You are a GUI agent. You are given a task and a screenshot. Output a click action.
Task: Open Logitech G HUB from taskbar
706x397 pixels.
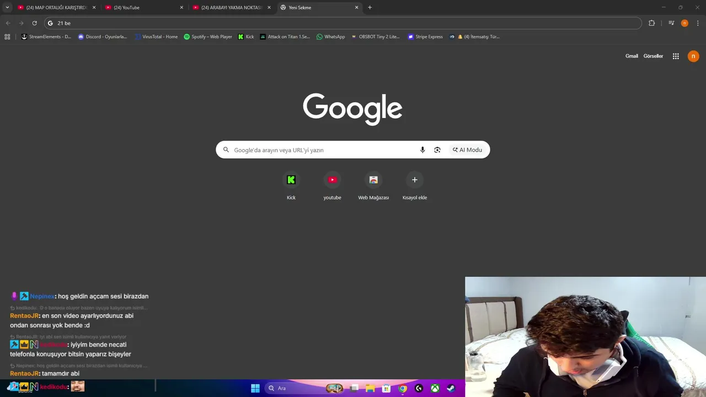(419, 388)
